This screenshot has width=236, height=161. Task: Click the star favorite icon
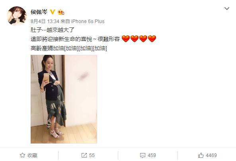[22, 155]
